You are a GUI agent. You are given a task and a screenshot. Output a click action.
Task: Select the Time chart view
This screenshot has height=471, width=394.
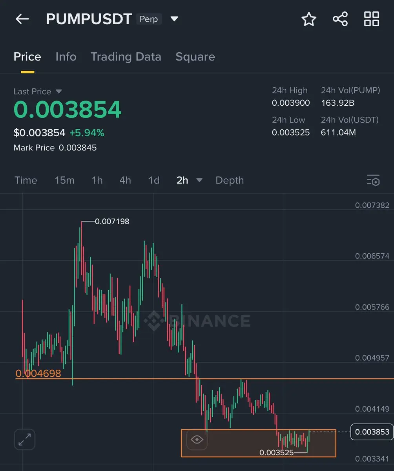26,180
